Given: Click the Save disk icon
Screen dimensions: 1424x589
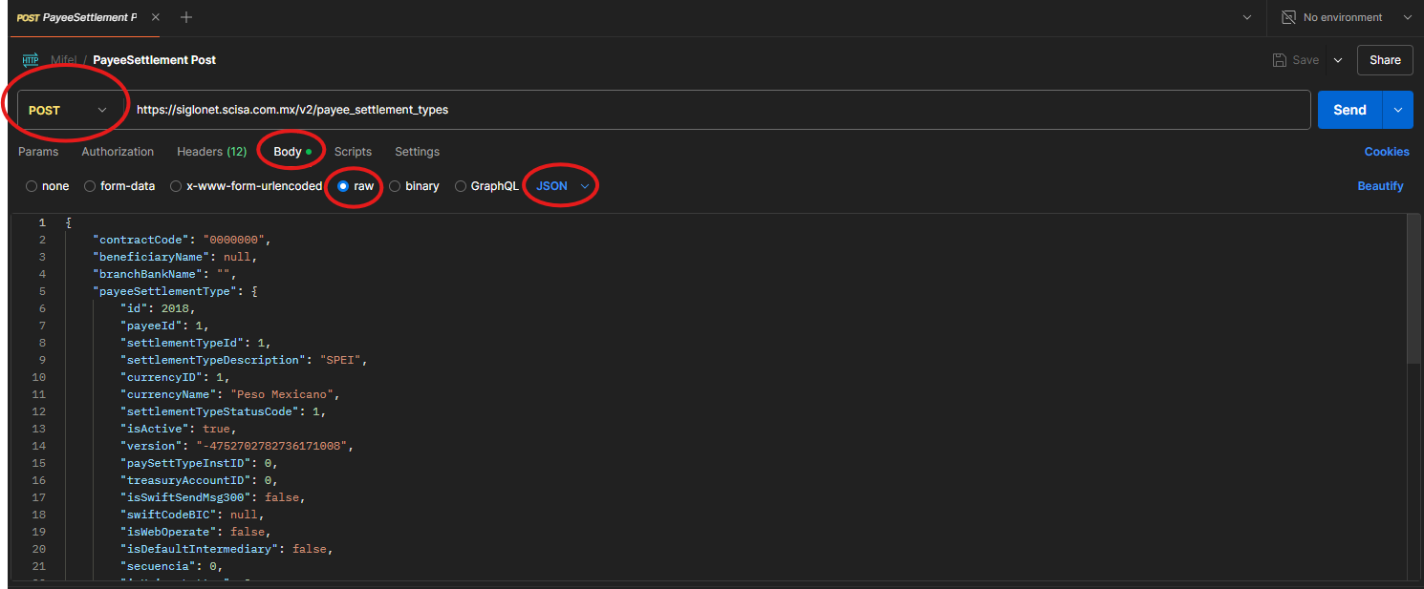Looking at the screenshot, I should pos(1280,60).
